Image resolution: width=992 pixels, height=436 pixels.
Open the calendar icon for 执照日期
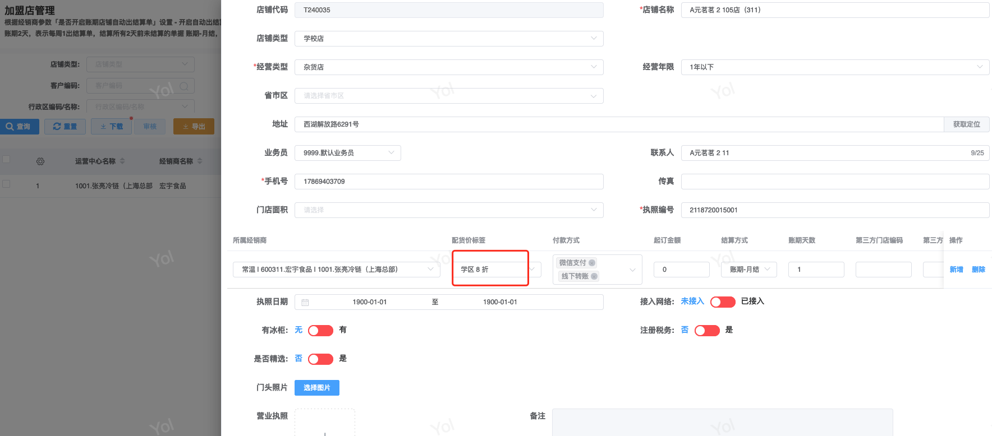coord(305,302)
